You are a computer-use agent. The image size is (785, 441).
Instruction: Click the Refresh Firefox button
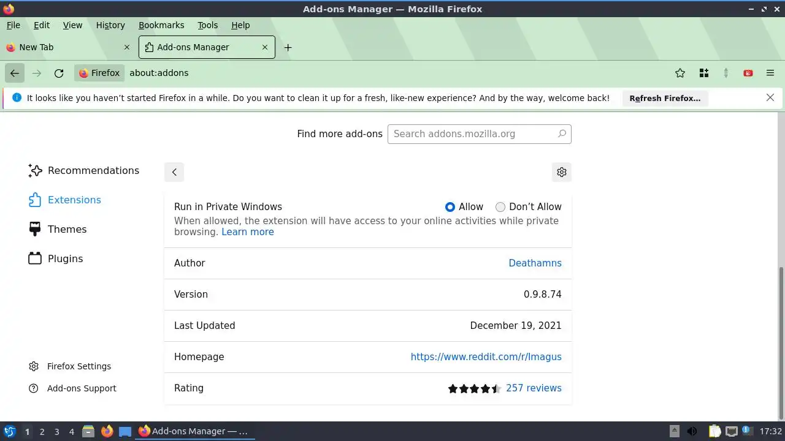tap(665, 98)
